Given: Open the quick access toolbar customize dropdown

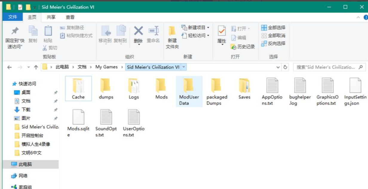Looking at the screenshot, I should 35,7.
